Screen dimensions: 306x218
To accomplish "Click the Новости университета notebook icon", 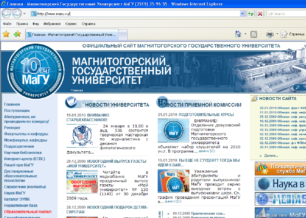I will pos(71,102).
